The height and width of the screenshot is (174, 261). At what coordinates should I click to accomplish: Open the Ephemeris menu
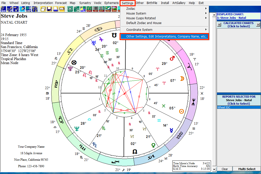[x=112, y=3]
